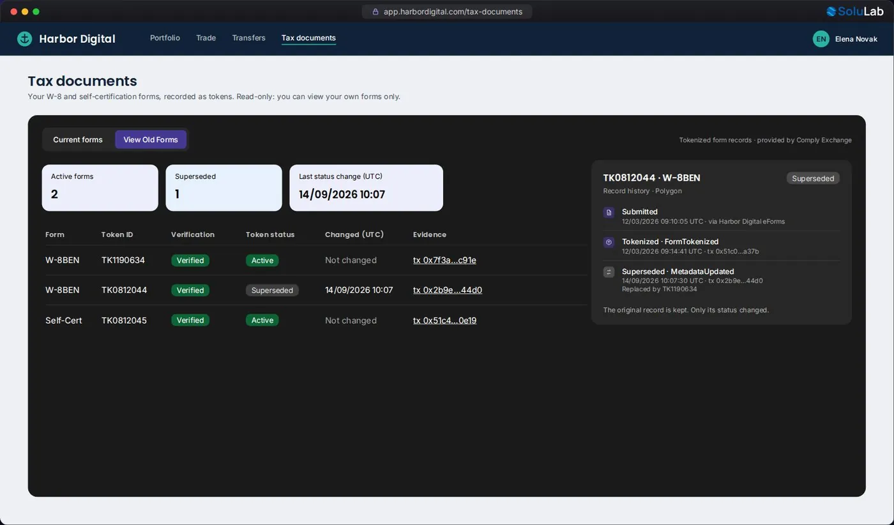
Task: Click the TK0812044 · W-8BEN panel title
Action: 651,178
